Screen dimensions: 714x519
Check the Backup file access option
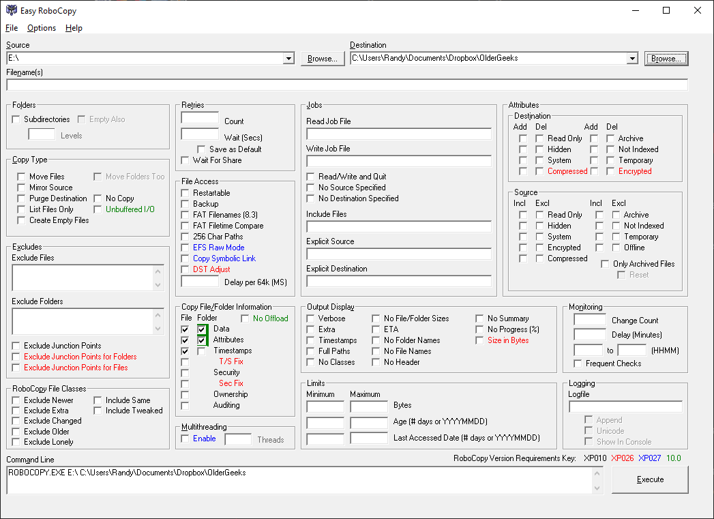point(185,204)
